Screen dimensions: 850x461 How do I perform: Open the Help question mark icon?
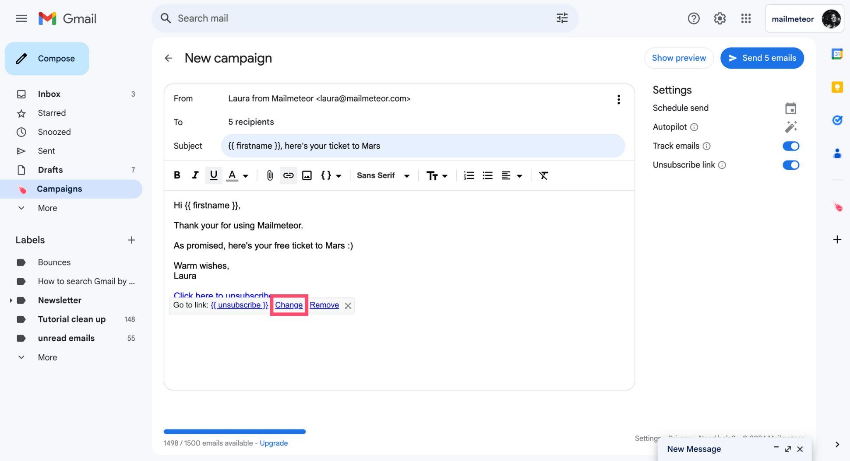coord(693,18)
